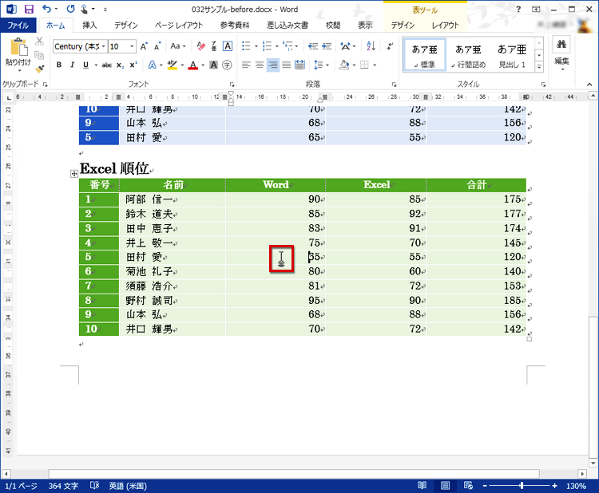
Task: Switch to the Read Mode view icon
Action: [422, 485]
